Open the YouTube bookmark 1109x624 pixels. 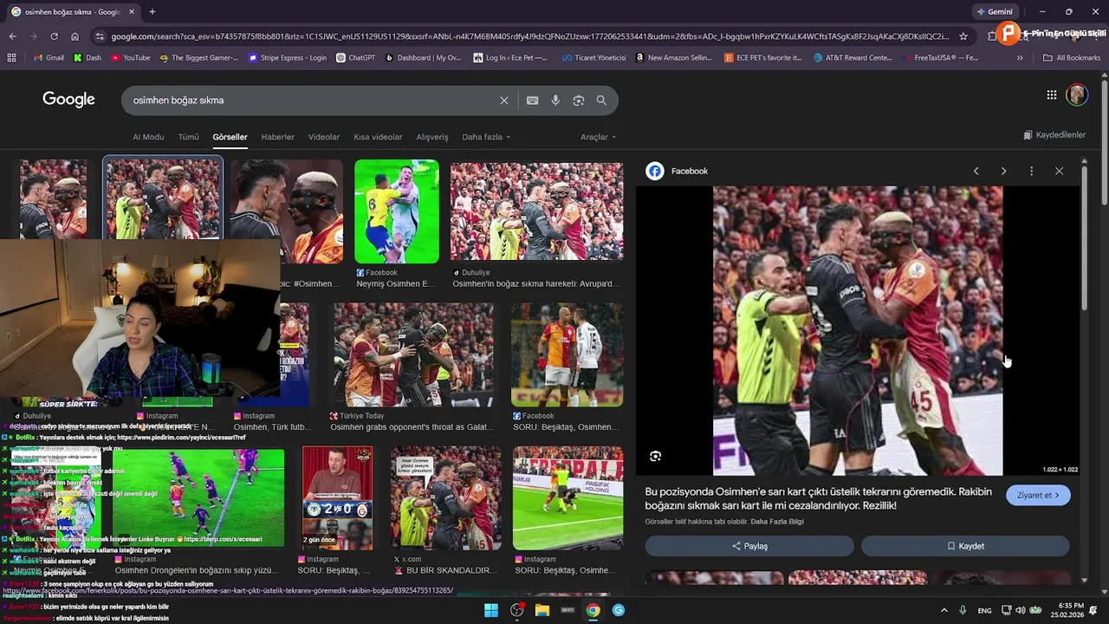[x=131, y=58]
